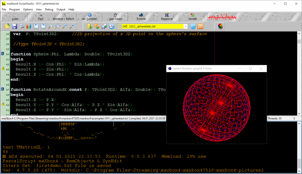302x174 pixels.
Task: Click the printer icon
Action: click(x=22, y=26)
